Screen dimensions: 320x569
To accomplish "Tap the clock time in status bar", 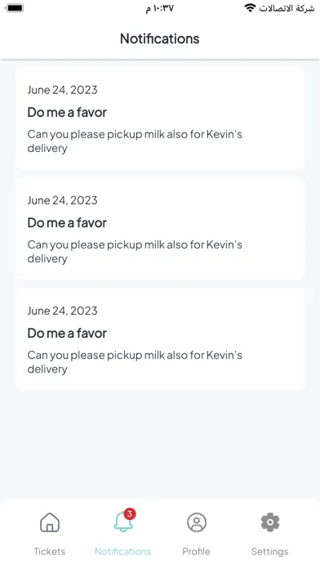I will (x=160, y=8).
